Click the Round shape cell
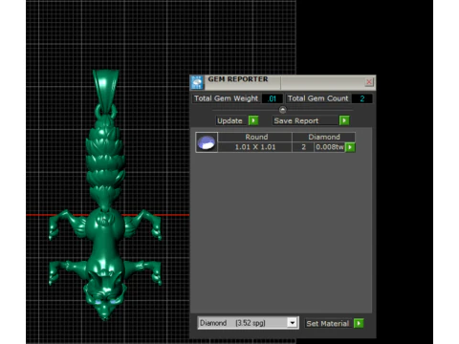The width and height of the screenshot is (459, 344). [255, 137]
